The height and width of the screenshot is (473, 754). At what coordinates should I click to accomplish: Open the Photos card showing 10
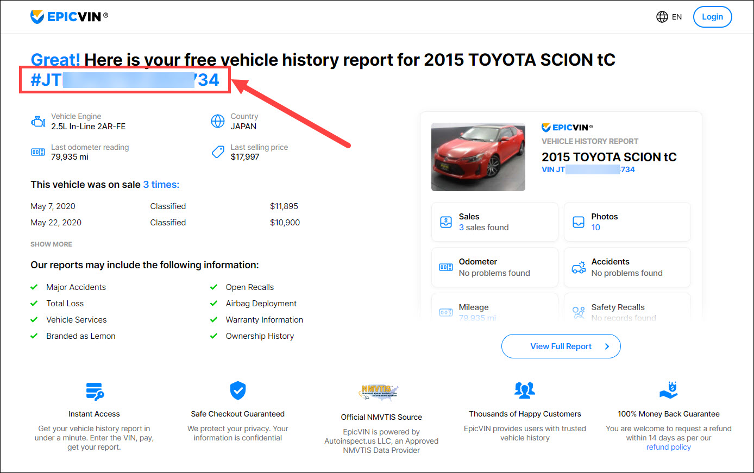627,222
